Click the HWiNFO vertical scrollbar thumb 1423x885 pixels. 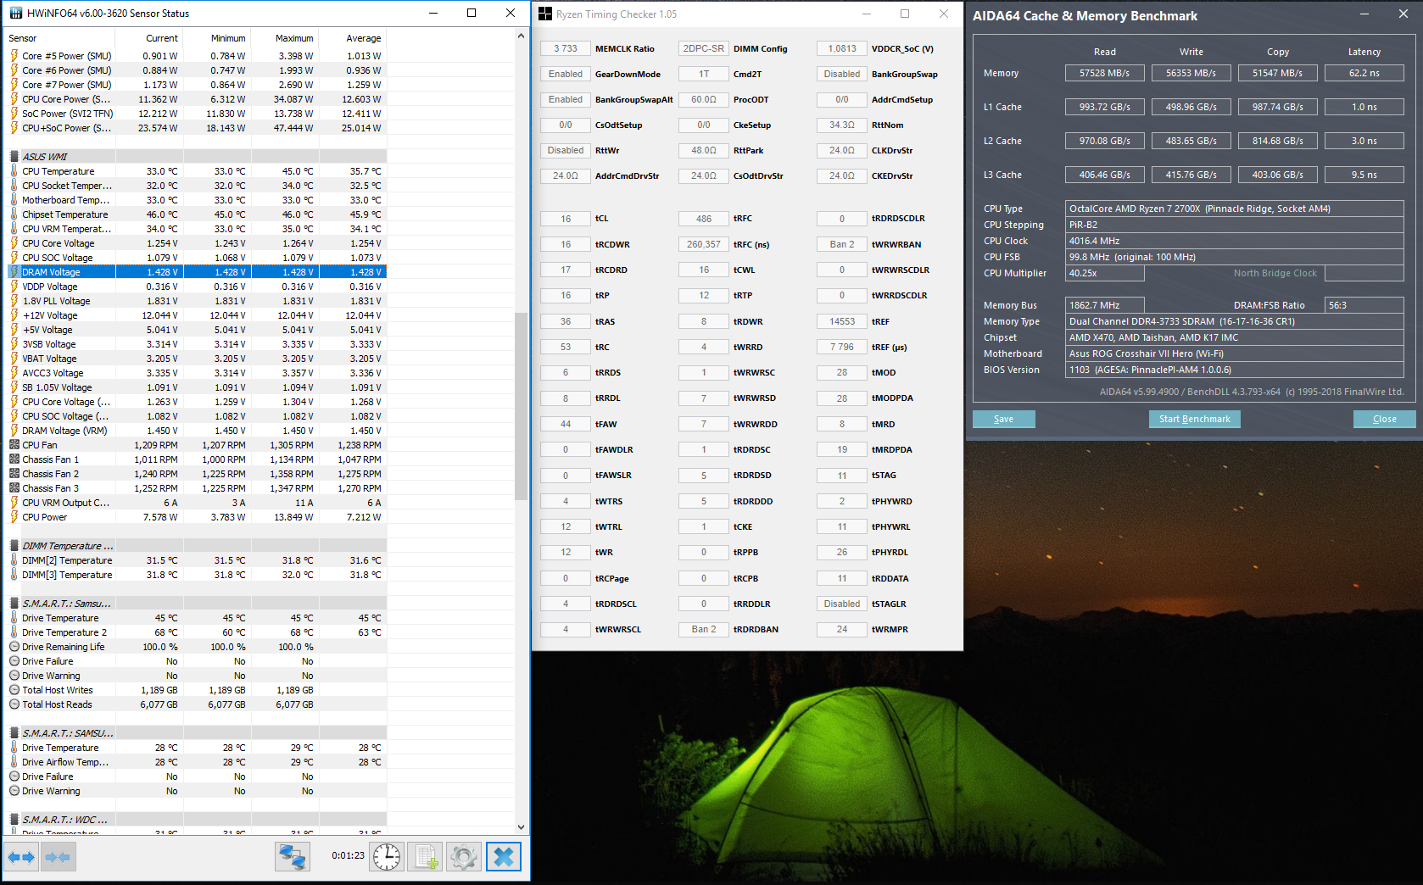click(521, 407)
